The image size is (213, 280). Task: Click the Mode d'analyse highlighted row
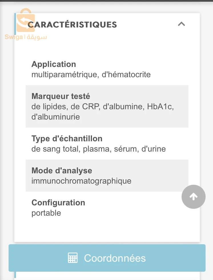click(x=81, y=176)
